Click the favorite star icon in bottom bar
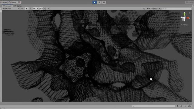The image size is (194, 109). click(x=185, y=106)
